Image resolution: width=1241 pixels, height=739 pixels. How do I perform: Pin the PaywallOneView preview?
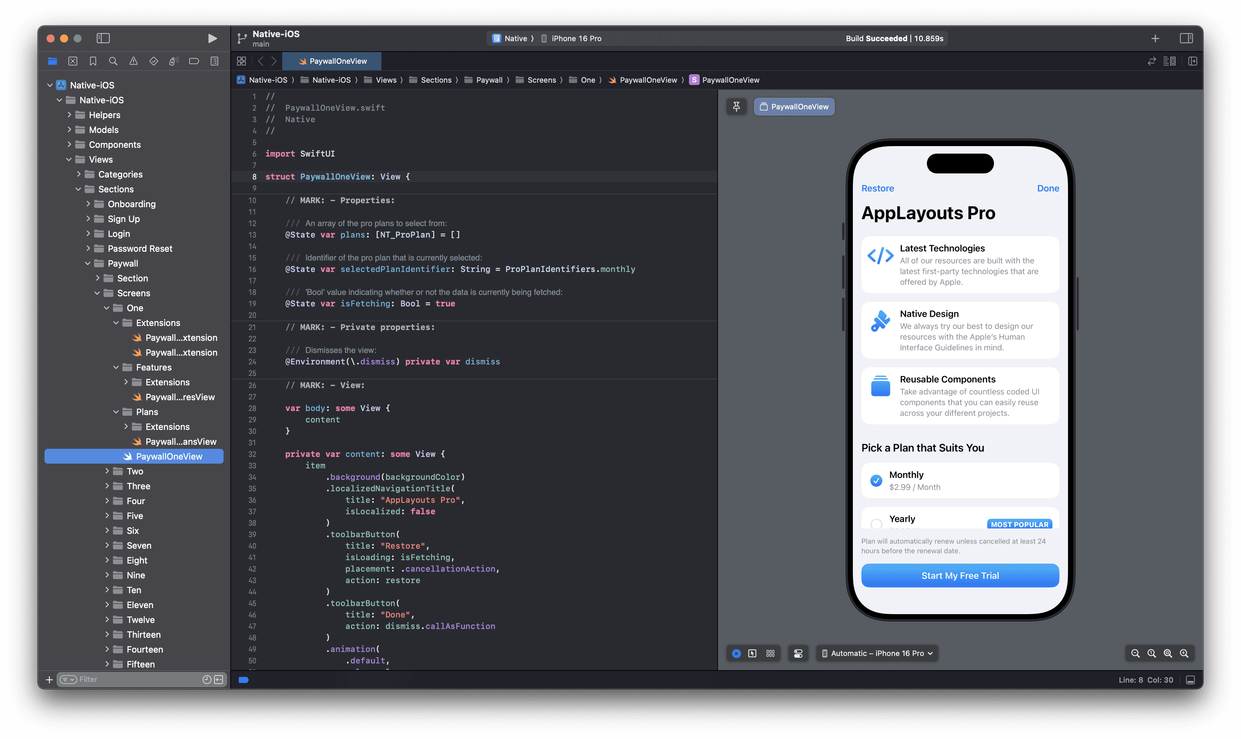[737, 106]
